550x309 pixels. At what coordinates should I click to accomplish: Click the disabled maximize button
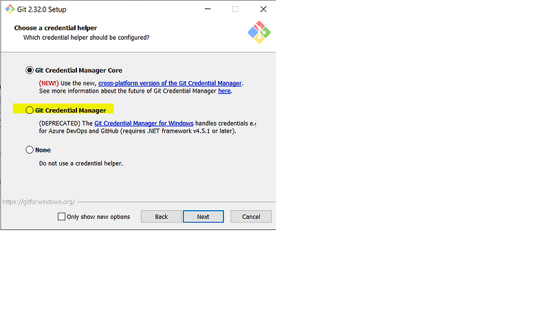(x=235, y=9)
